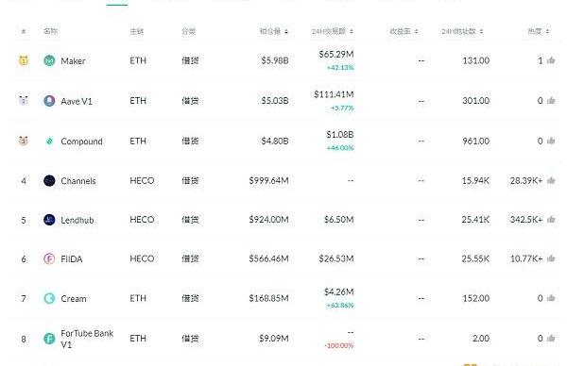Click the FilDA logo icon
Viewport: 567px width, 366px height.
(49, 258)
